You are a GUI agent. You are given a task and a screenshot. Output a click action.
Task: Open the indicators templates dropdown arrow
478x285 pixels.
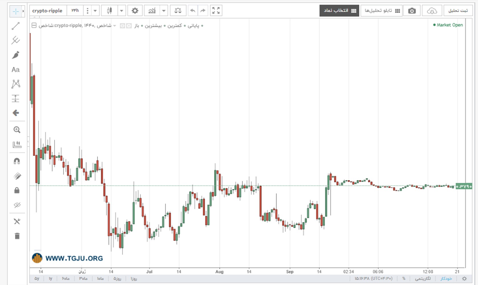pos(164,11)
